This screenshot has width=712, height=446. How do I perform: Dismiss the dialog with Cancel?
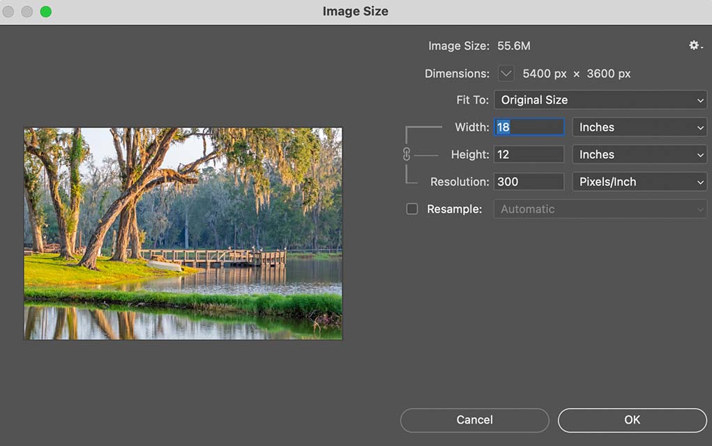pyautogui.click(x=474, y=420)
